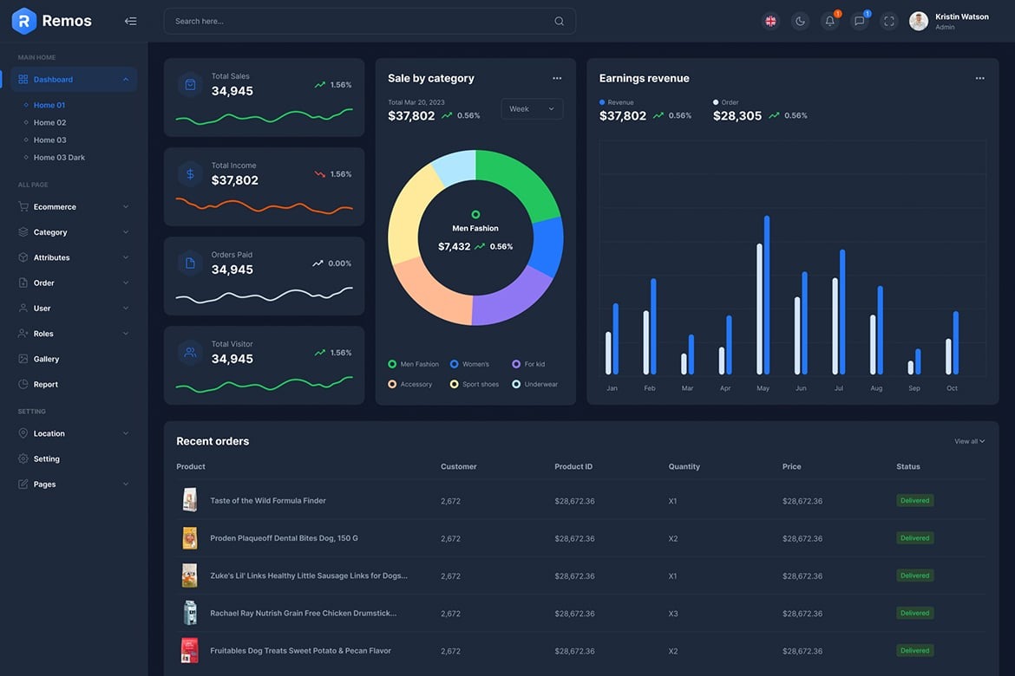Select the Gallery sidebar icon
This screenshot has width=1015, height=676.
(21, 358)
